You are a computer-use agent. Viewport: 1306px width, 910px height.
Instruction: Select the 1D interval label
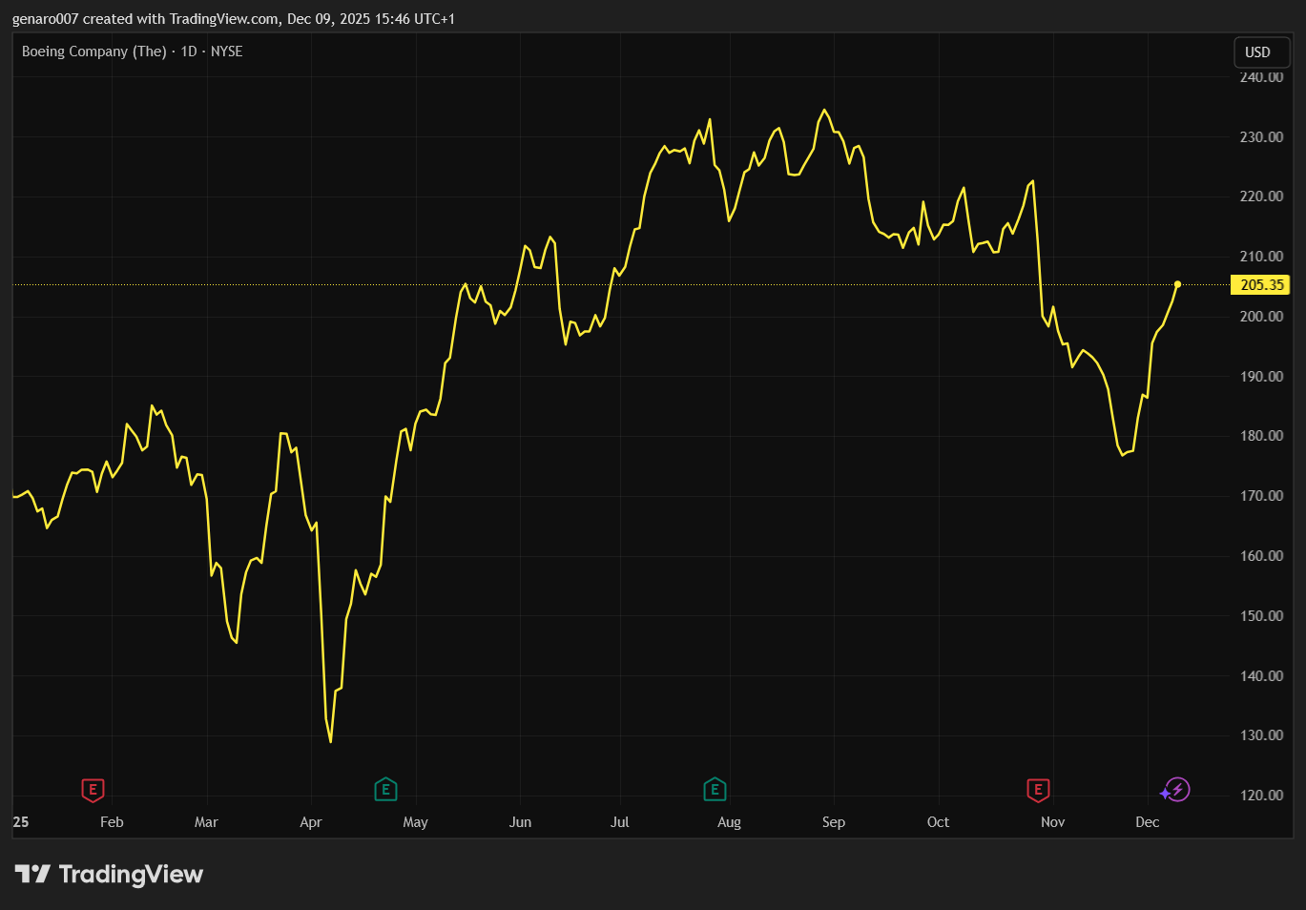pos(189,52)
